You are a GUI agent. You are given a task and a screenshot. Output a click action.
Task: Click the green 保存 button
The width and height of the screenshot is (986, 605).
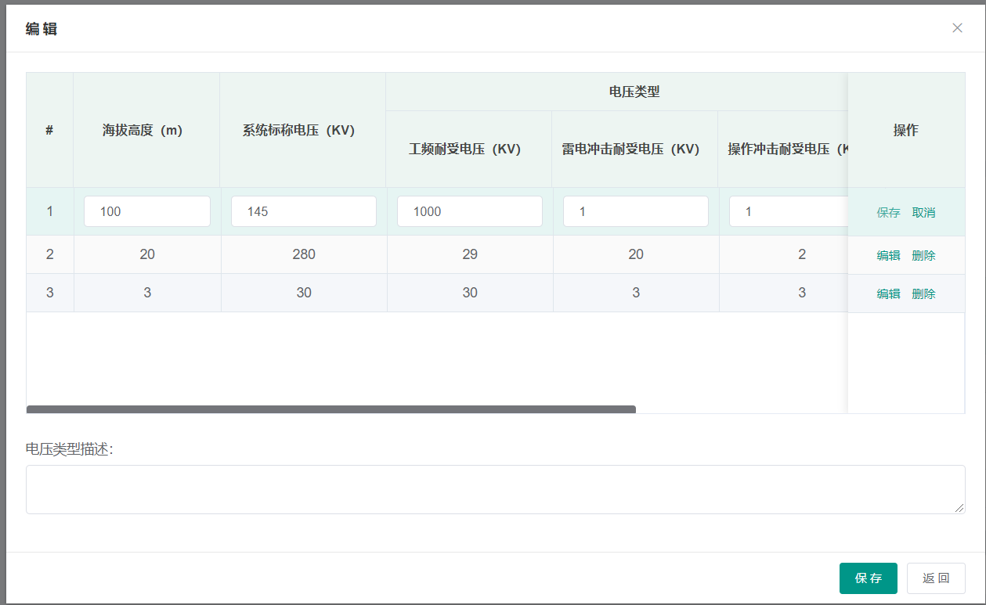click(x=868, y=578)
